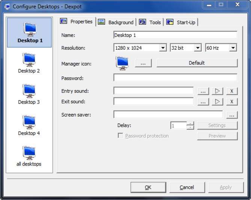Click the Entry sound path field
Image resolution: width=251 pixels, height=200 pixels.
[153, 91]
